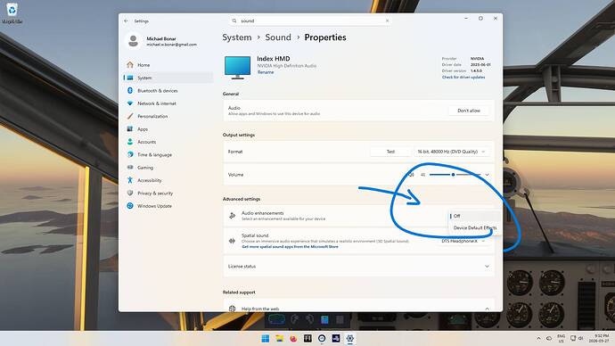The image size is (615, 346).
Task: Expand the Volume row chevron
Action: pos(488,175)
